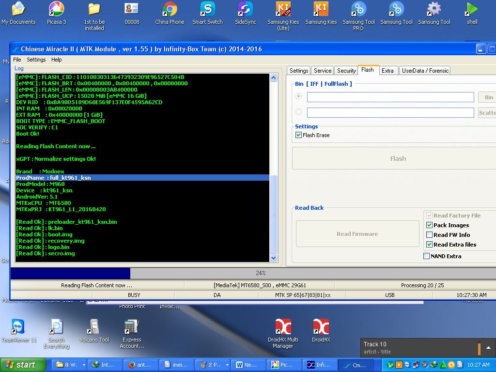Viewport: 496px width, 372px height.
Task: Tick the NAND Extra checkbox
Action: (x=427, y=256)
